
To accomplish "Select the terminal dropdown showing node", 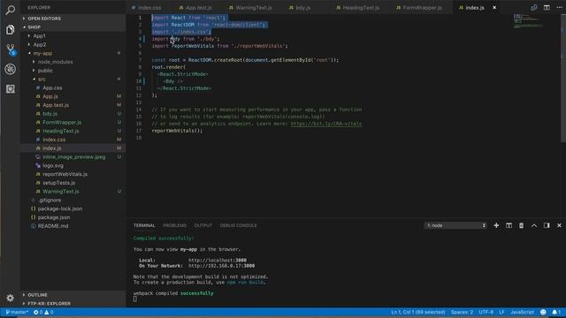I will click(x=455, y=225).
